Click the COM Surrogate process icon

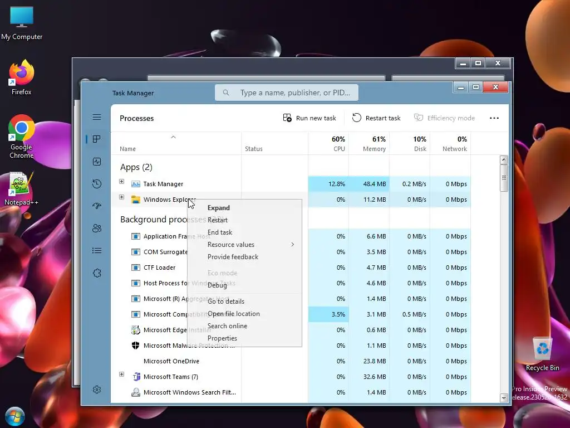click(136, 252)
